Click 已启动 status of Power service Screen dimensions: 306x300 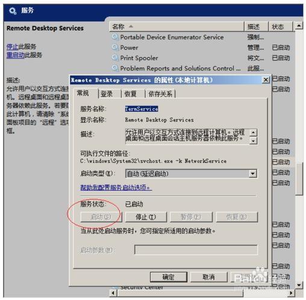tap(281, 47)
